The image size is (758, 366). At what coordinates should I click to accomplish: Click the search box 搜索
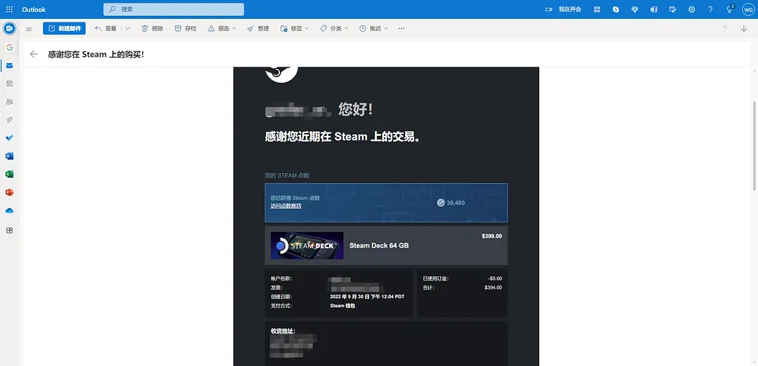click(173, 9)
